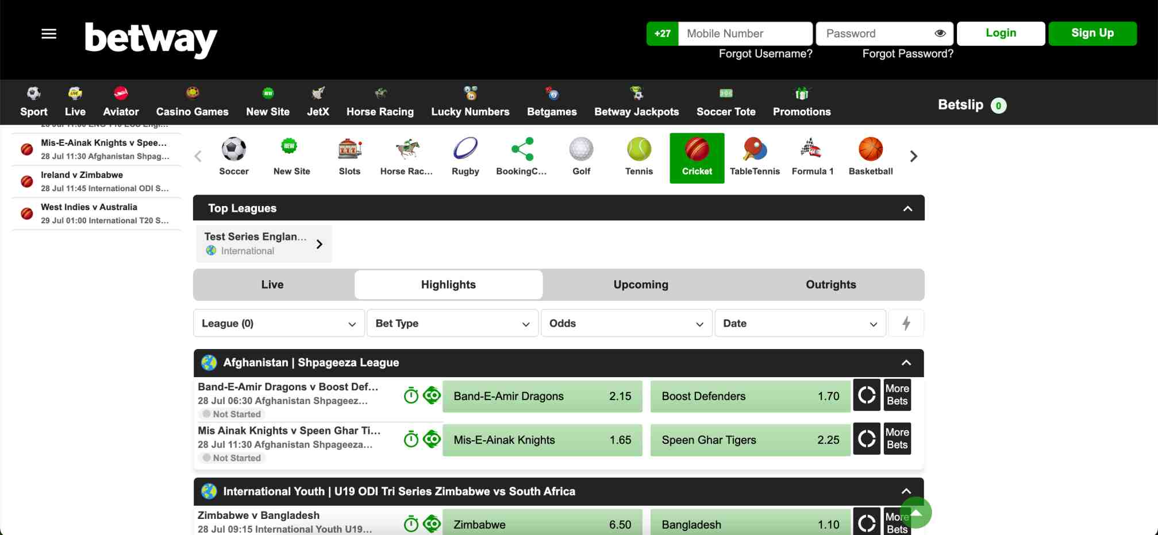
Task: Toggle password visibility eye icon
Action: point(940,33)
